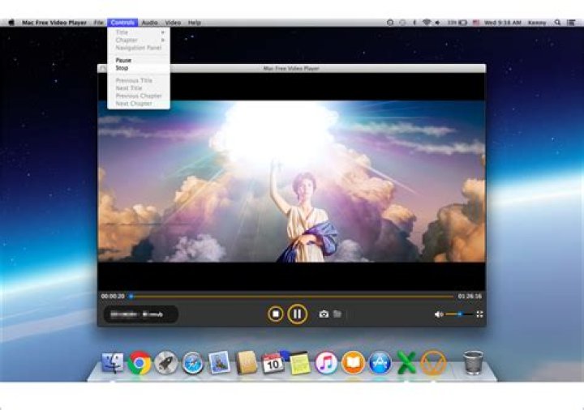
Task: Pause the video with the round pause button
Action: 297,314
